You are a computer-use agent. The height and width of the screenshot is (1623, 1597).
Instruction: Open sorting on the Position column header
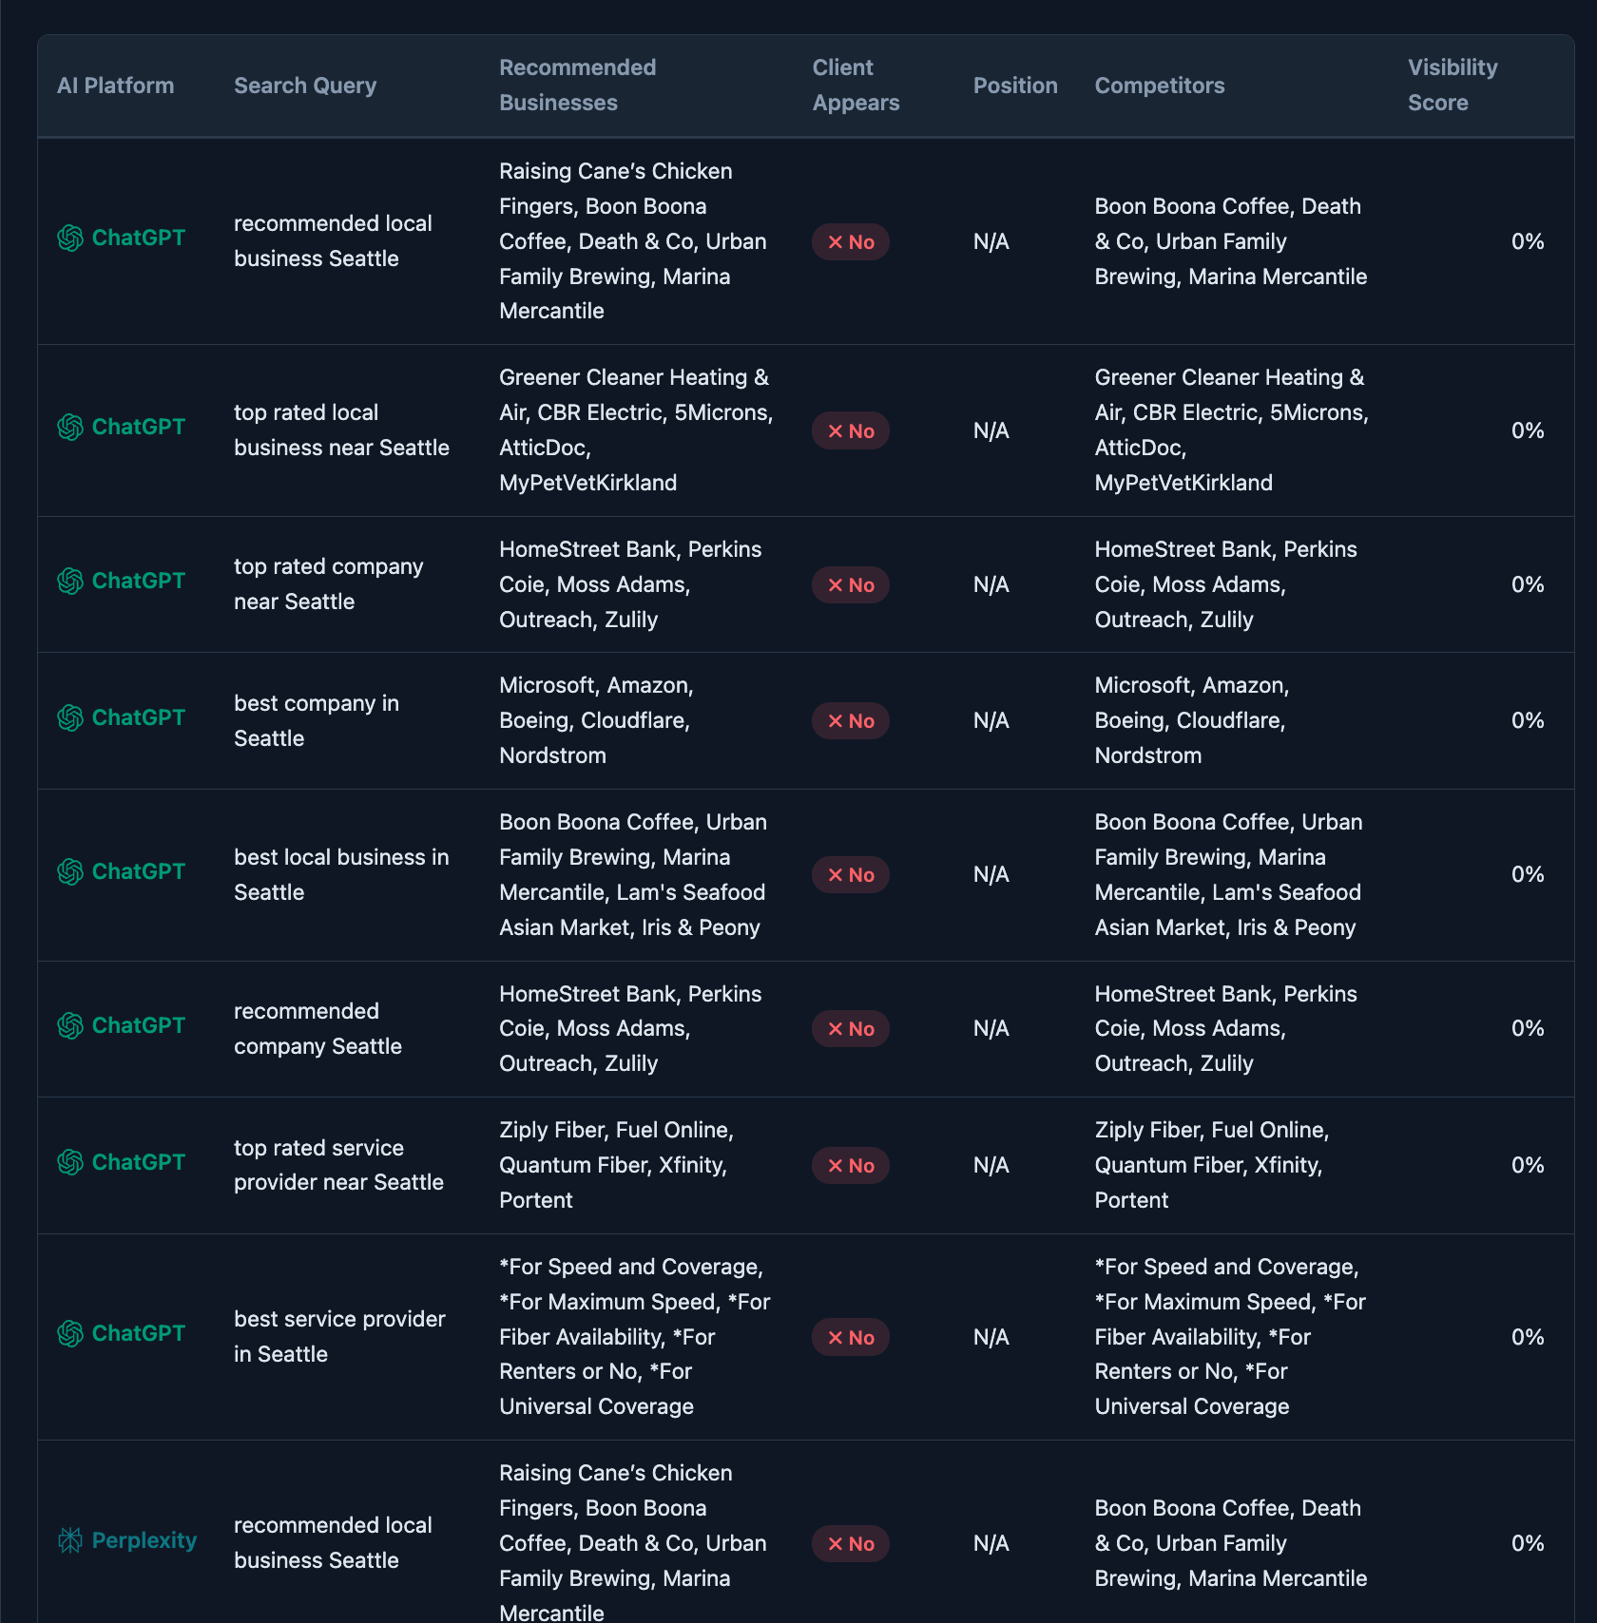[1014, 86]
